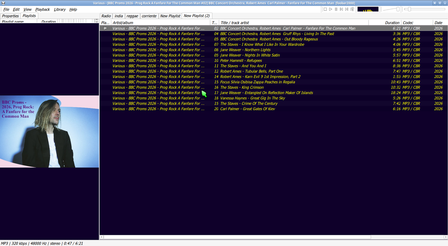Image resolution: width=448 pixels, height=246 pixels.
Task: Open the india playlist tab
Action: [x=119, y=16]
